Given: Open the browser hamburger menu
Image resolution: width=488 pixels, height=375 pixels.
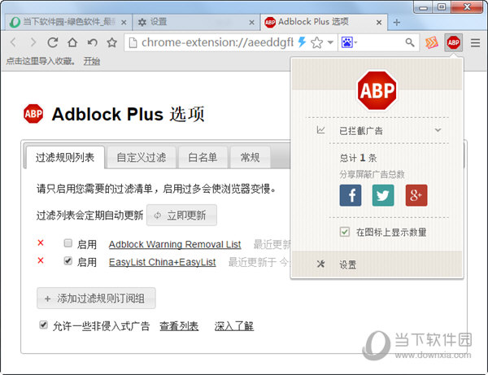Looking at the screenshot, I should [x=475, y=42].
